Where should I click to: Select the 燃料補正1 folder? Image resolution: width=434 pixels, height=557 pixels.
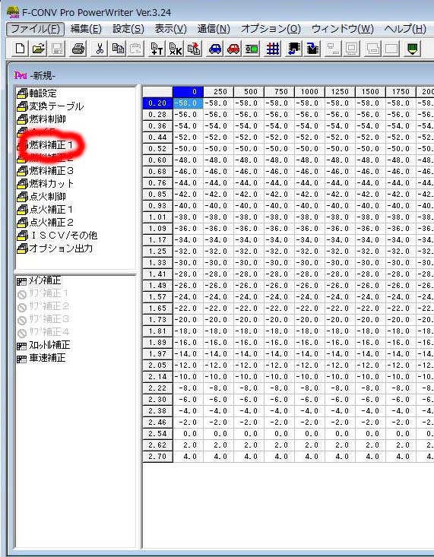coord(45,145)
